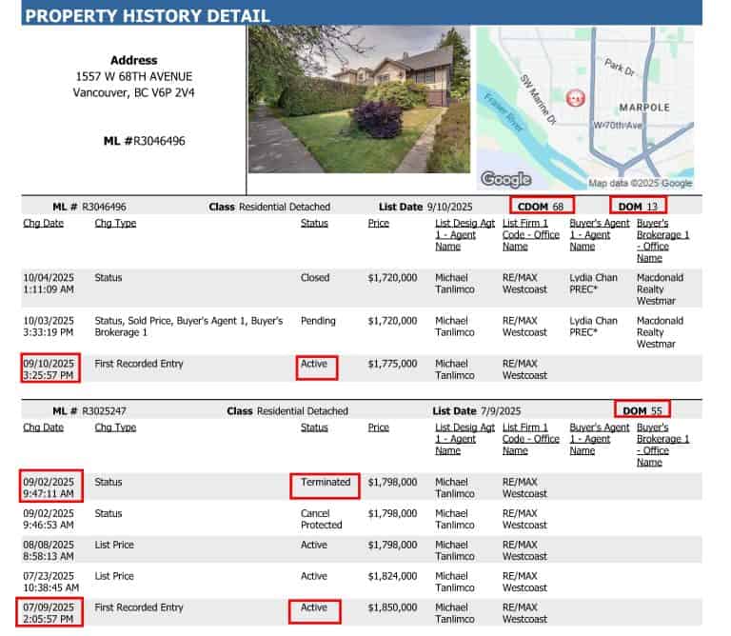Click Status, Sold Price, Buyer's Agent change type

point(188,327)
